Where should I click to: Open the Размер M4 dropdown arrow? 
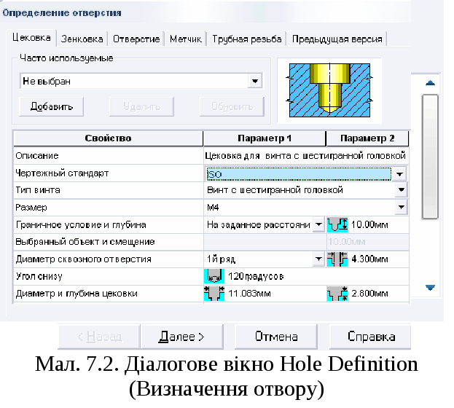pos(402,208)
